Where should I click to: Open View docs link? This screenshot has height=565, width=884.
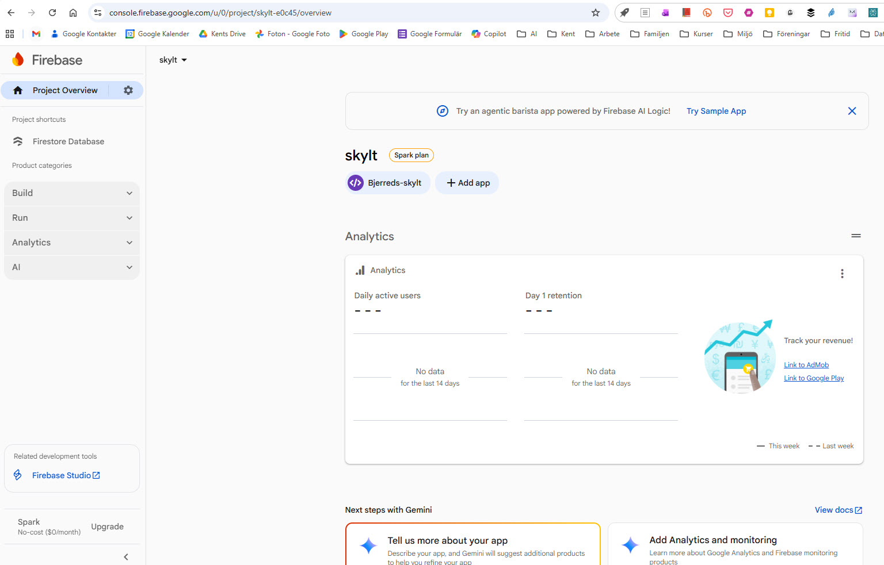[x=839, y=510]
